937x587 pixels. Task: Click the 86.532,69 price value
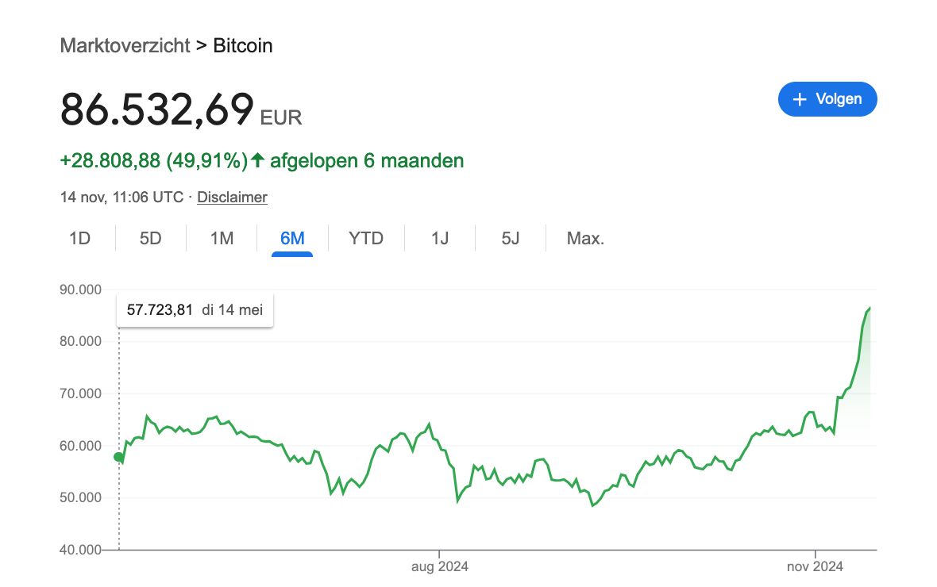(157, 109)
